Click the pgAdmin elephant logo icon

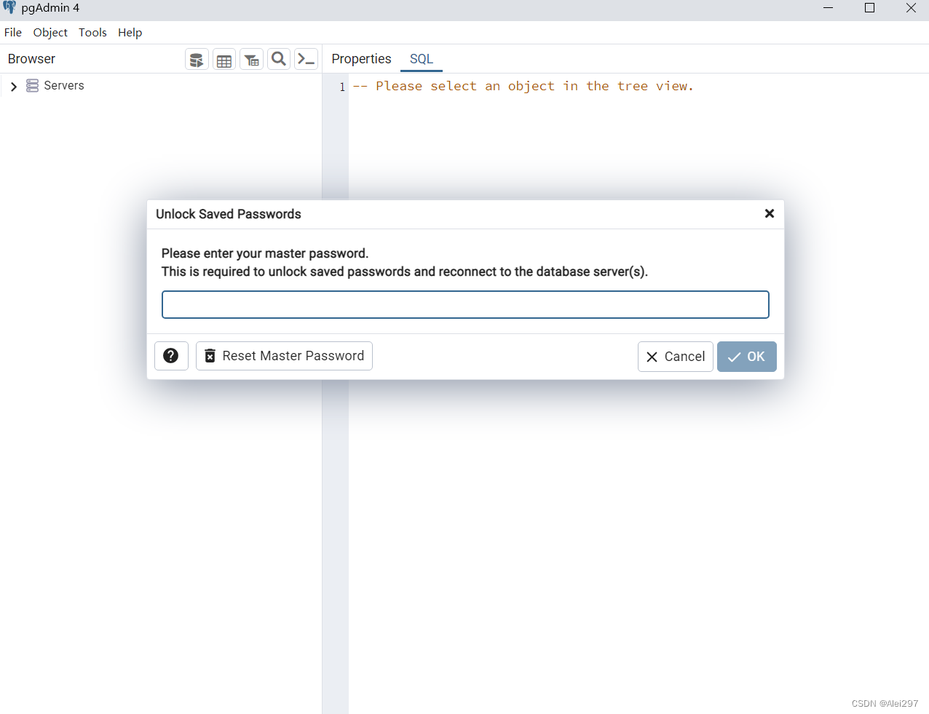(9, 8)
